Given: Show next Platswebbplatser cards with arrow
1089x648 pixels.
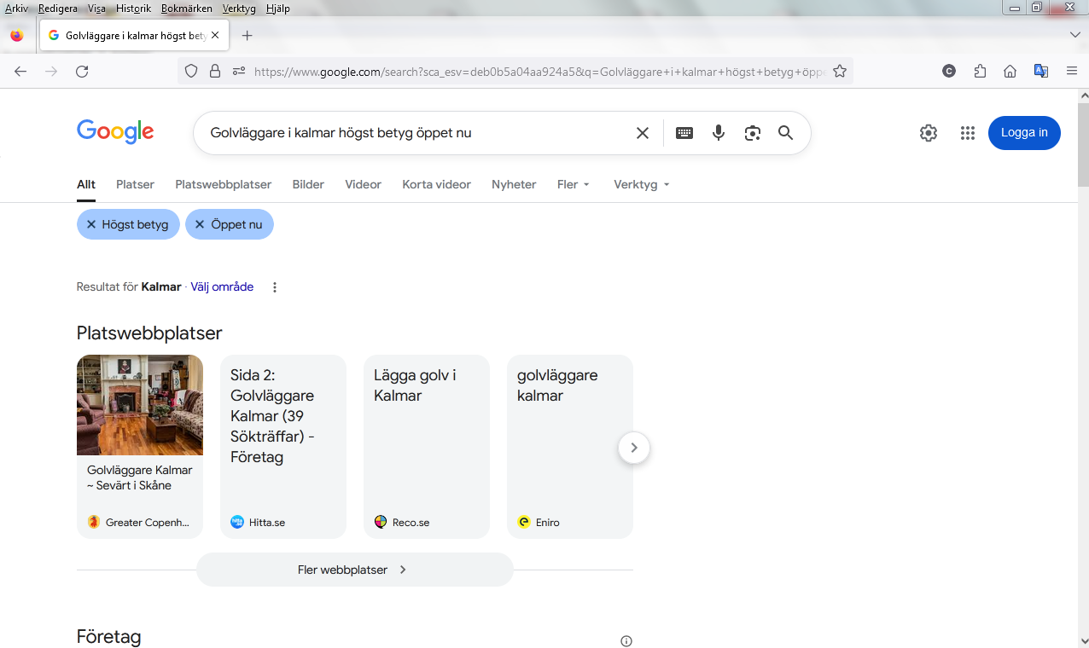Looking at the screenshot, I should 633,448.
